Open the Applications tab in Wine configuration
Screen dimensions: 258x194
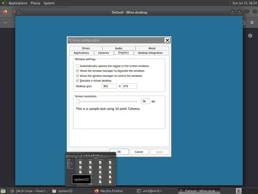coord(81,53)
